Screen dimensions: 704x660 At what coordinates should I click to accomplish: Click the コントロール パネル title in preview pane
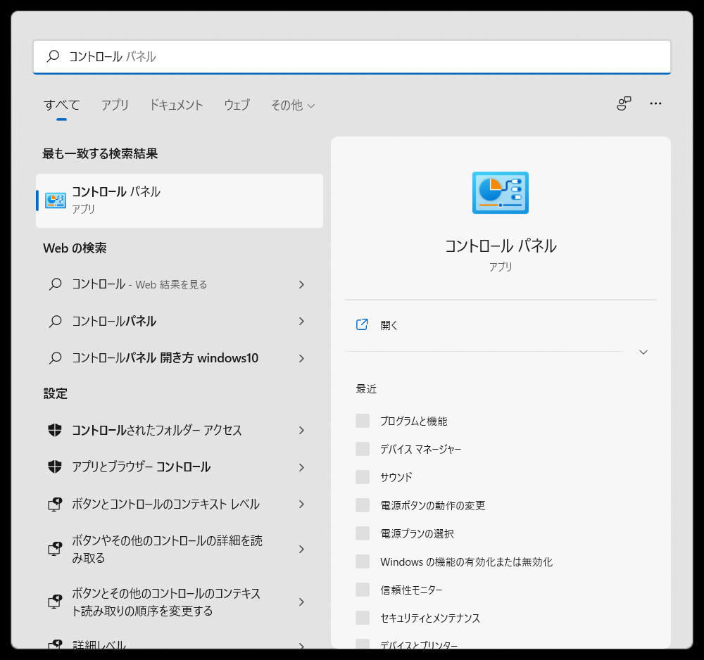500,246
